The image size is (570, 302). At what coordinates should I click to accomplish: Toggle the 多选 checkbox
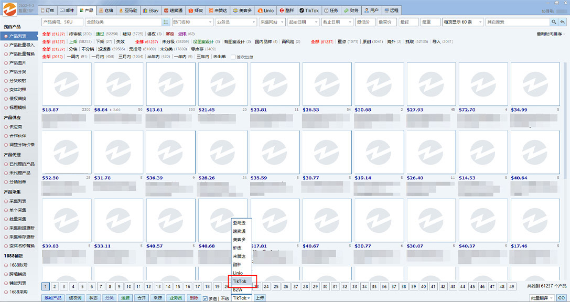coord(205,298)
